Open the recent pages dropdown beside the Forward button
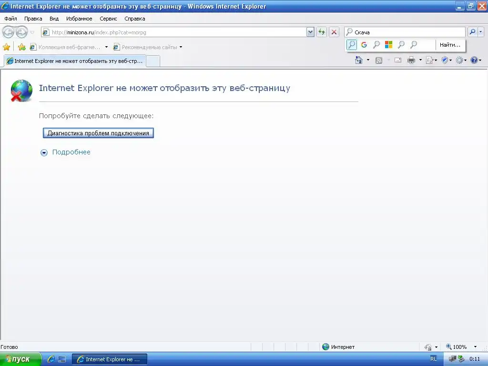Screen dimensions: 488x366 pyautogui.click(x=32, y=32)
